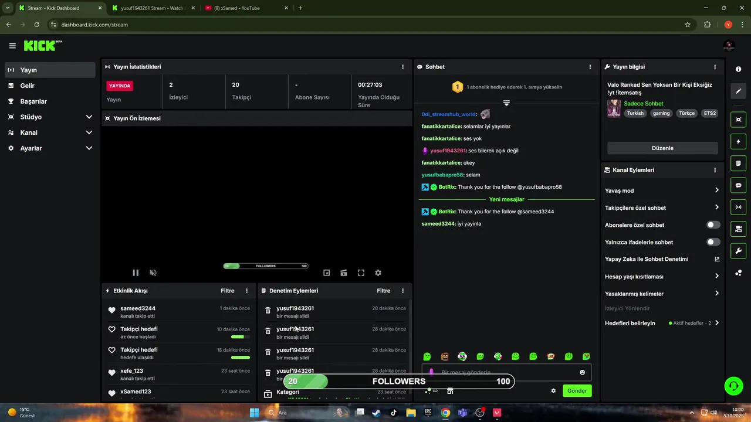Toggle the lightning activity feed icon
This screenshot has width=751, height=422.
coord(738,141)
